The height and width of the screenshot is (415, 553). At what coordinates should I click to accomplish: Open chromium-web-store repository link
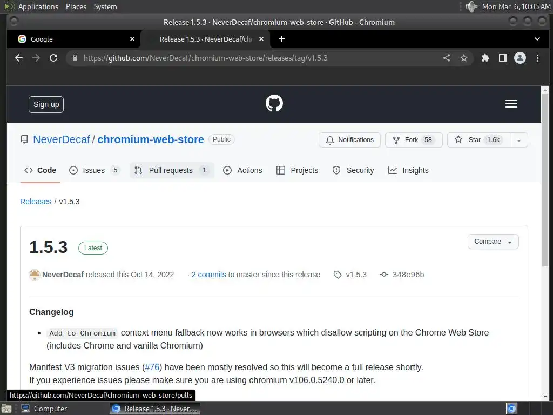tap(151, 139)
